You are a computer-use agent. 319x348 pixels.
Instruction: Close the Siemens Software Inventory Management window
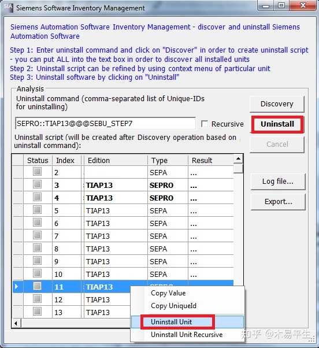tap(303, 5)
